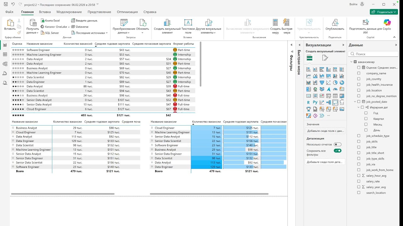Collapse the Иерархия дат node
Image resolution: width=403 pixels, height=226 pixels.
tap(359, 107)
